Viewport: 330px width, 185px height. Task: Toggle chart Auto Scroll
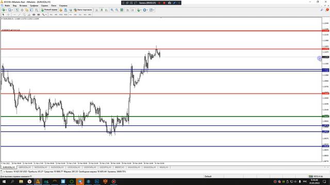(x=127, y=10)
